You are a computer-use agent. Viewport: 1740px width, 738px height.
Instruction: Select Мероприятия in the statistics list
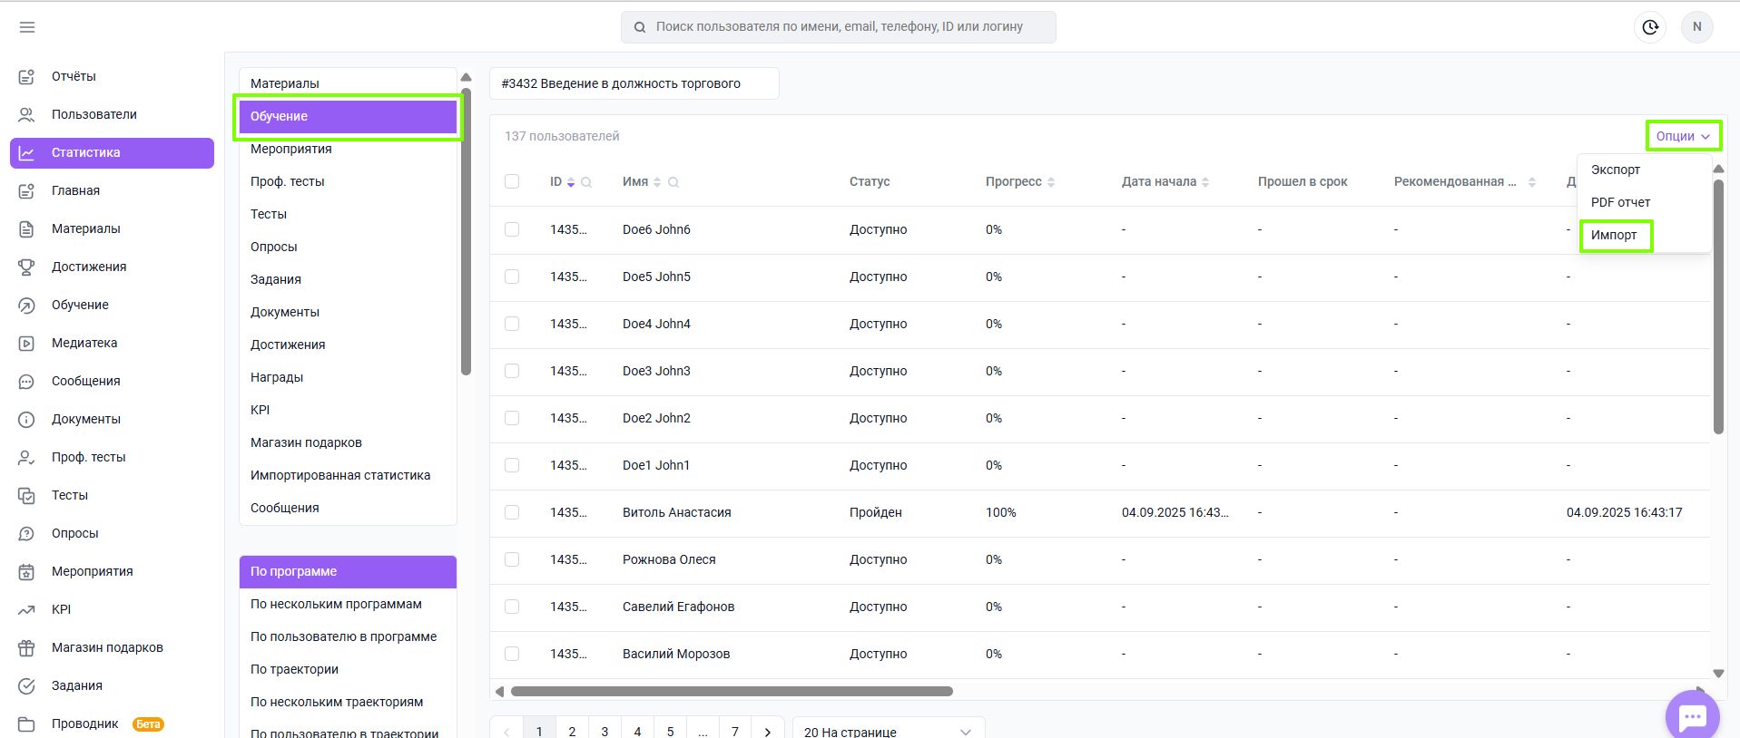(x=349, y=149)
